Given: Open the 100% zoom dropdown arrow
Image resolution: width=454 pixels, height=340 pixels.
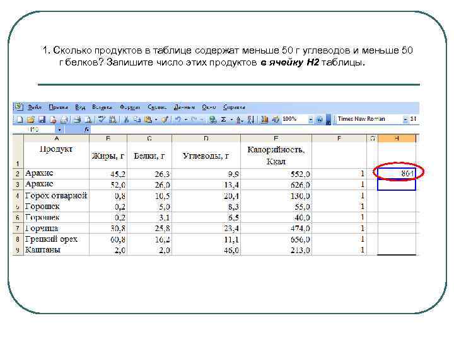Looking at the screenshot, I should pos(311,119).
